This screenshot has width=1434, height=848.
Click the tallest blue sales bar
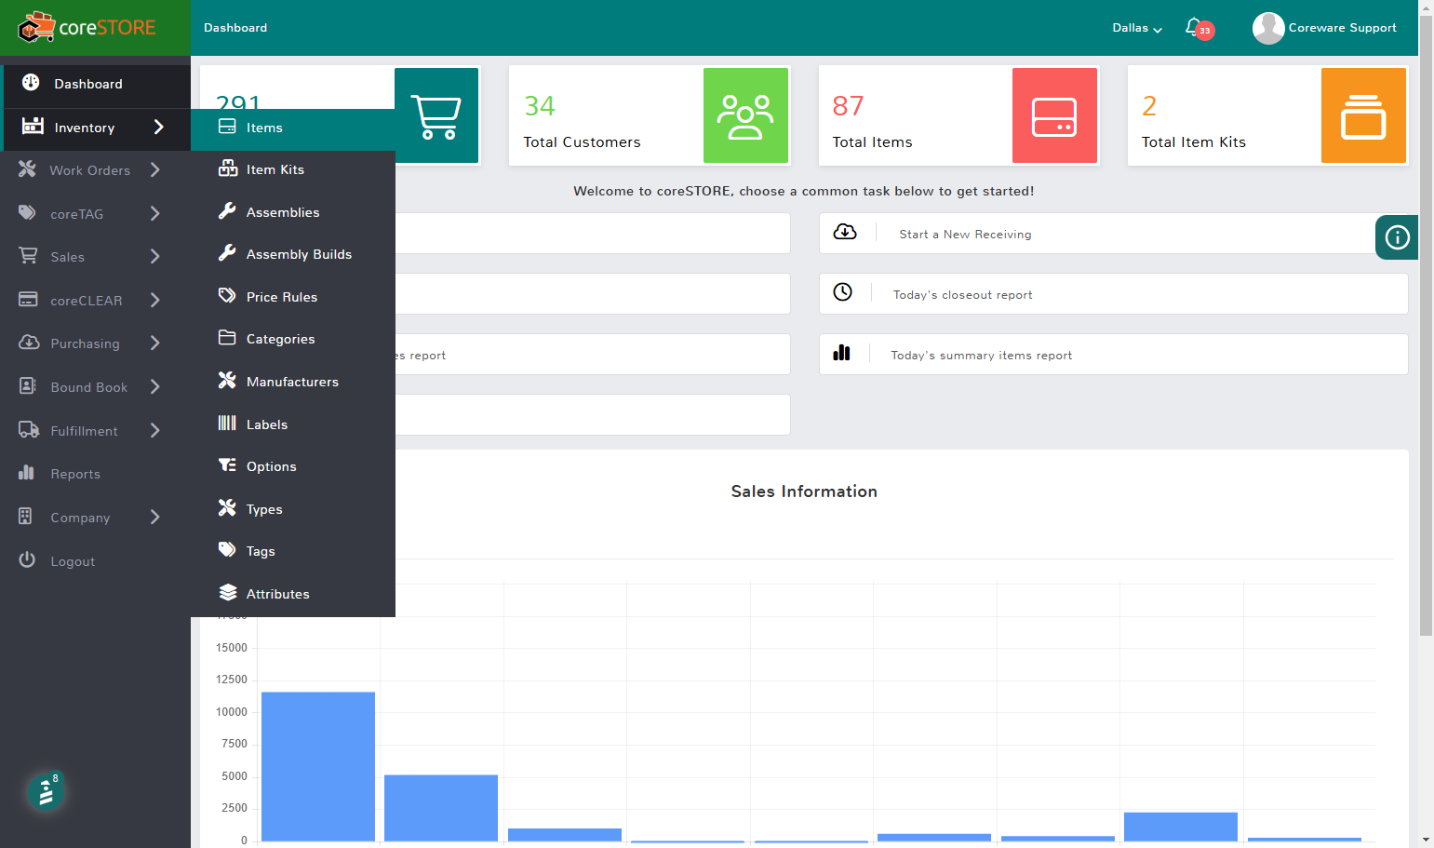[x=318, y=766]
